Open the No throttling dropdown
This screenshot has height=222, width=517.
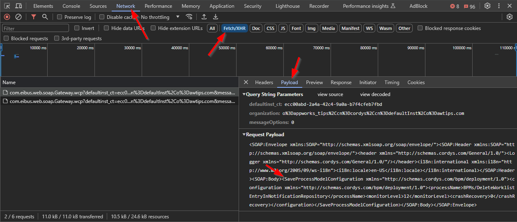pos(160,17)
